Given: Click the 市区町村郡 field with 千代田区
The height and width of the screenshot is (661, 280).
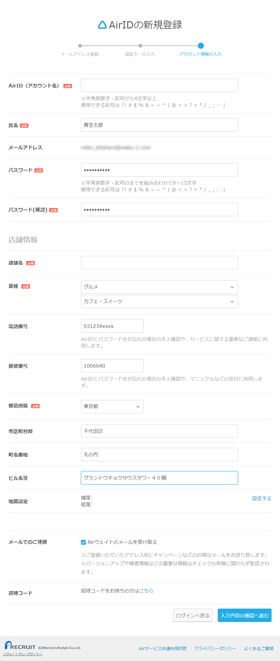Looking at the screenshot, I should (x=159, y=431).
